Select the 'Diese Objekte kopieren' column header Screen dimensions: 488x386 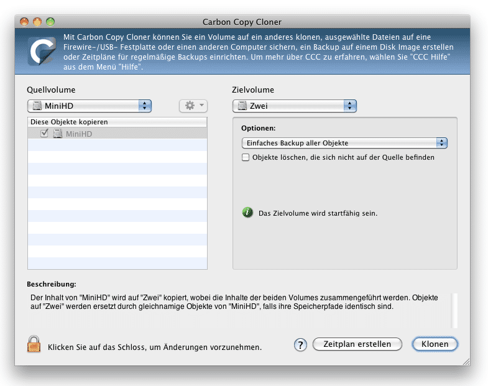(117, 122)
